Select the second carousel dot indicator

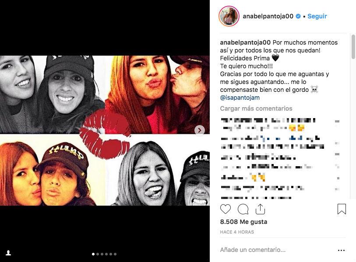[98, 254]
